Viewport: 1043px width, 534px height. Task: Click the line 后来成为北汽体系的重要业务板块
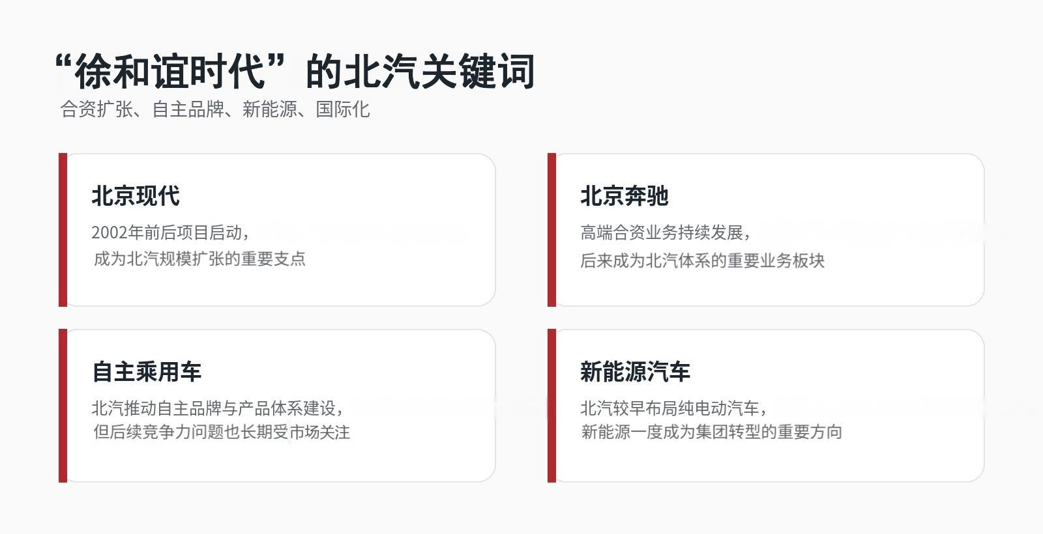[703, 260]
